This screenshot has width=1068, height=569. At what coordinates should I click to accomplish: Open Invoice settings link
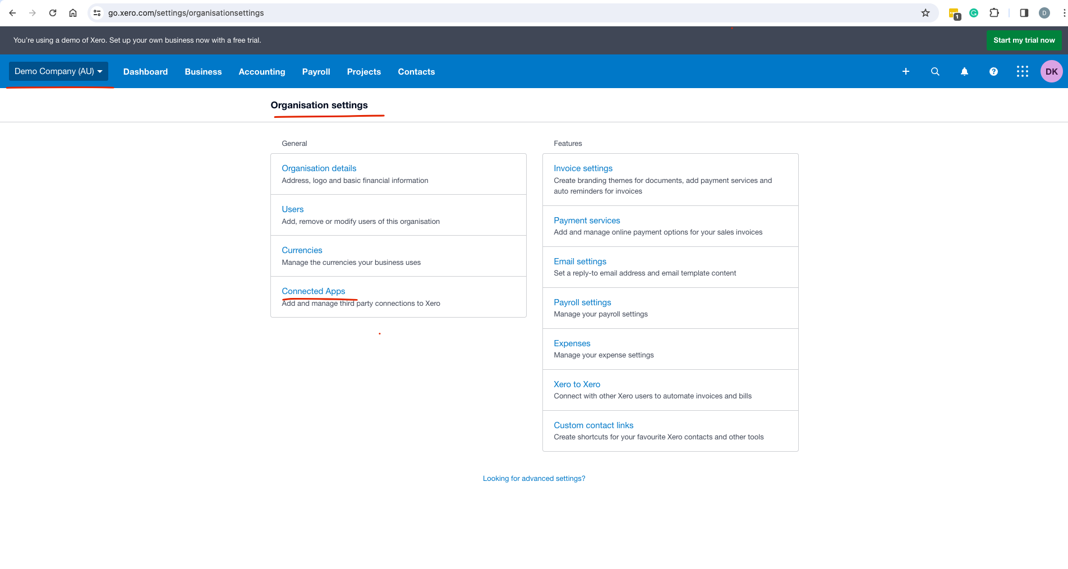[583, 168]
